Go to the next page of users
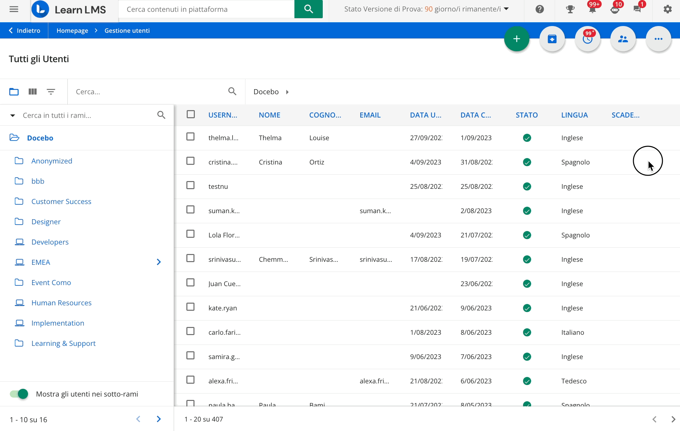Screen dimensions: 680x431 [673, 419]
